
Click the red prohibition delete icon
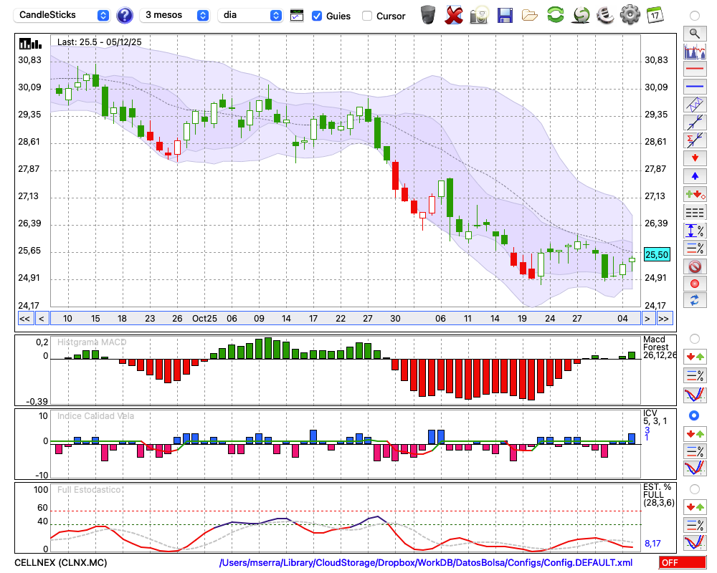(x=694, y=266)
